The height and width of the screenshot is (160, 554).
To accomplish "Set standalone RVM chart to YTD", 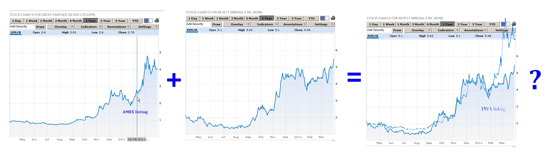I will pyautogui.click(x=311, y=18).
